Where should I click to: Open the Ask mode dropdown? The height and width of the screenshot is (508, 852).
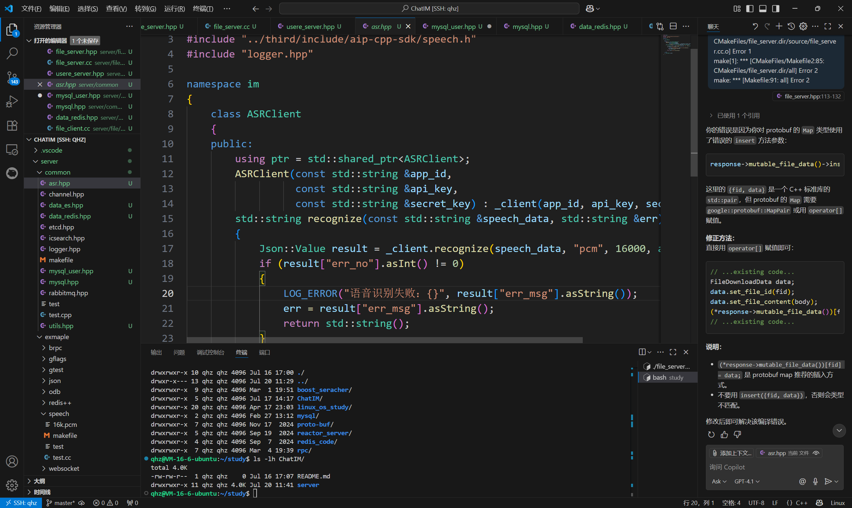coord(719,481)
